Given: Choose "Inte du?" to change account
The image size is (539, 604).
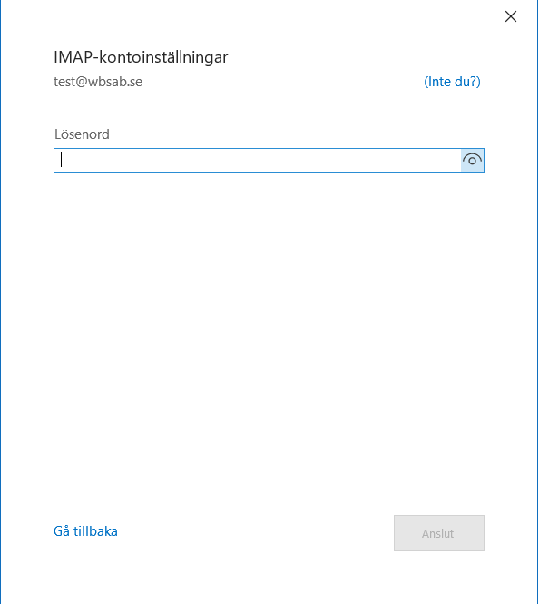Looking at the screenshot, I should [452, 82].
